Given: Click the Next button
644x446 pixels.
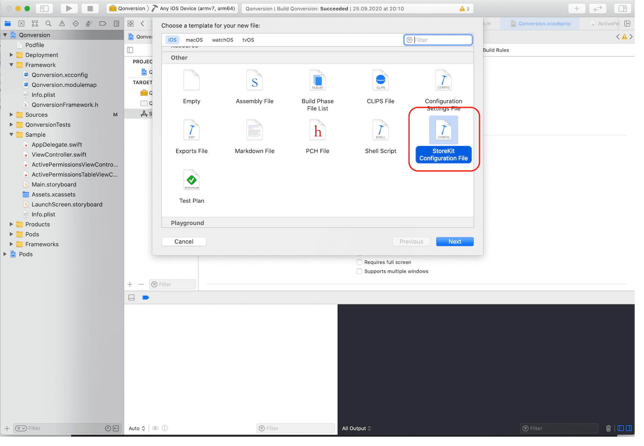Looking at the screenshot, I should pyautogui.click(x=455, y=241).
